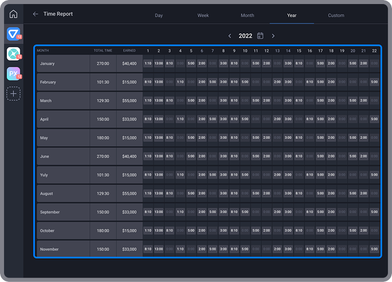
Task: Click September's earned $33,000
Action: [129, 212]
